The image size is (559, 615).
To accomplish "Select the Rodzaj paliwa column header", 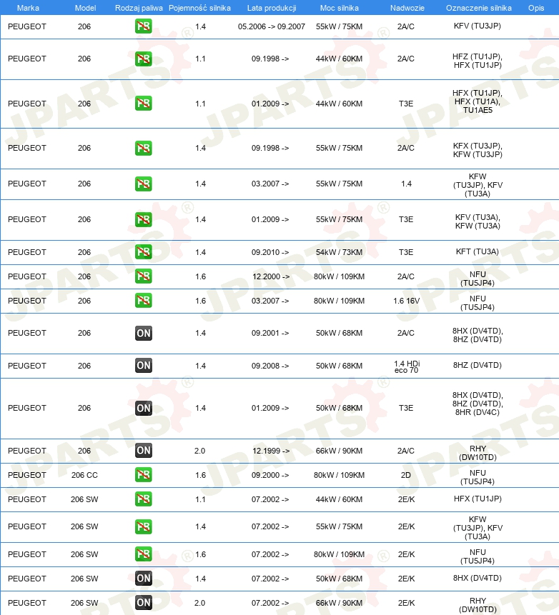I will tap(139, 8).
